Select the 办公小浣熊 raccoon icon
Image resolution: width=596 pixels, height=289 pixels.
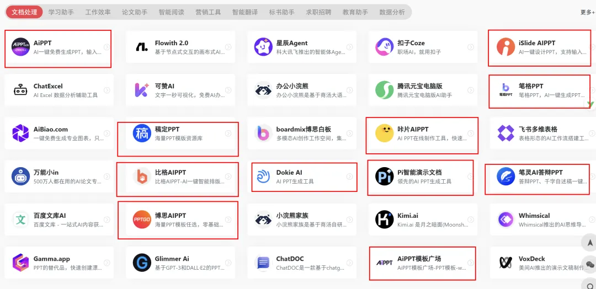pyautogui.click(x=263, y=90)
